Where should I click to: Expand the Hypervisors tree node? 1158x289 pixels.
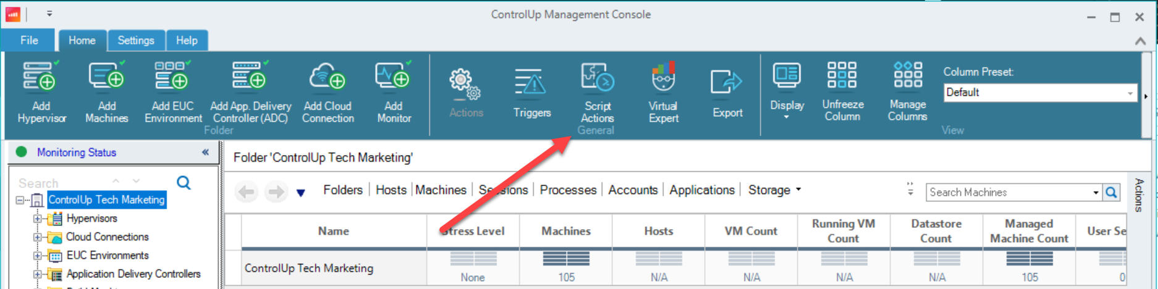37,219
